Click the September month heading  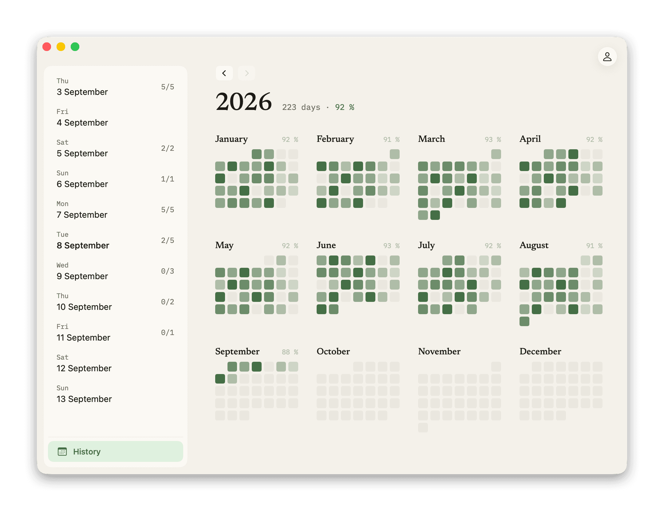coord(237,352)
